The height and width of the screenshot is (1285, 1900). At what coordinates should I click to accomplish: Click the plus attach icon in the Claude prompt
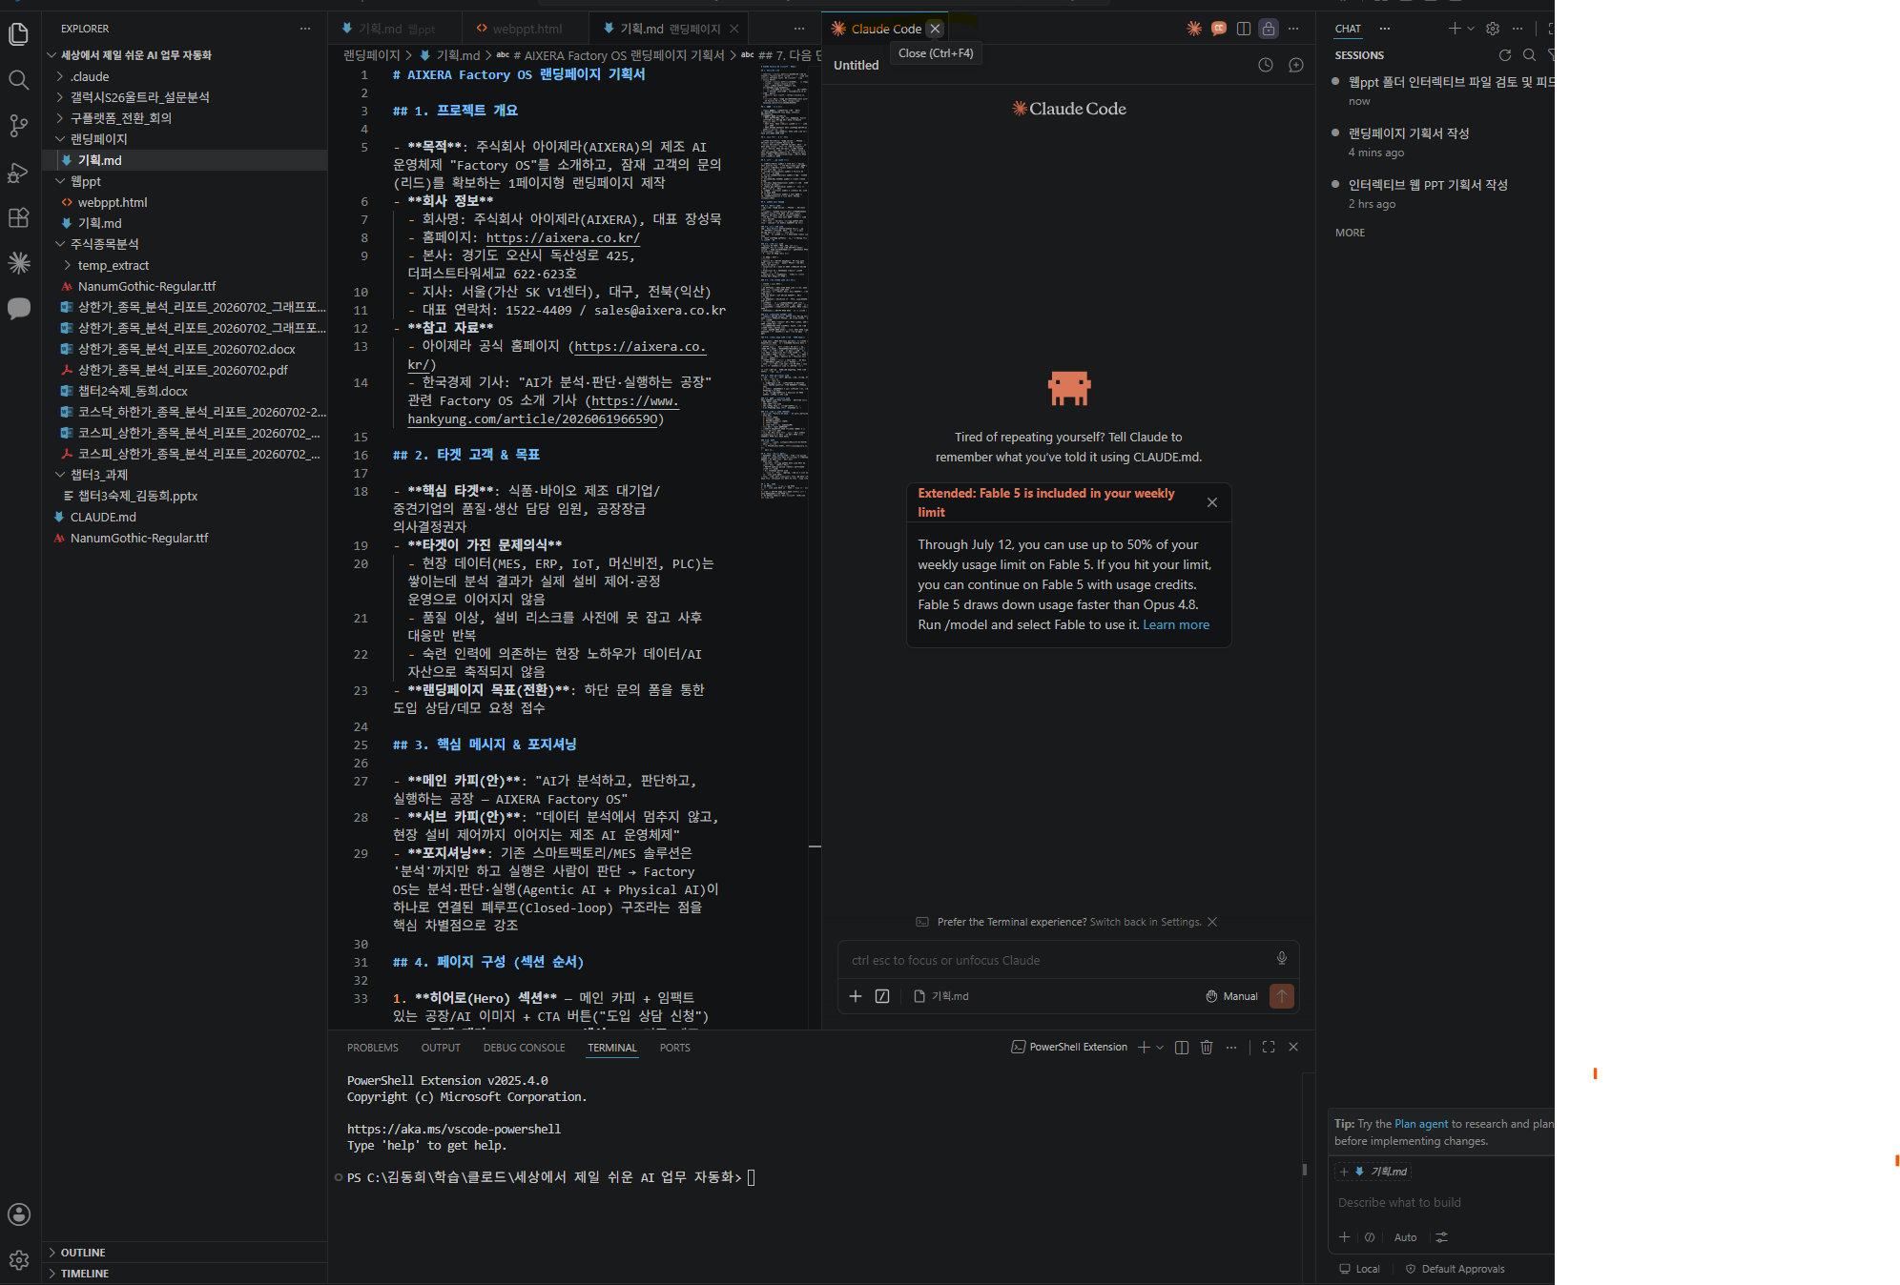pyautogui.click(x=856, y=996)
